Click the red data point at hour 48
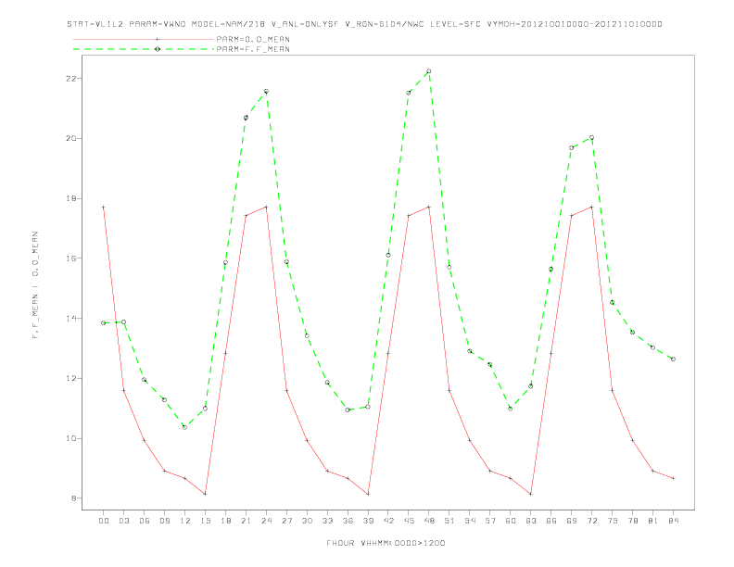The width and height of the screenshot is (734, 567). pyautogui.click(x=429, y=207)
